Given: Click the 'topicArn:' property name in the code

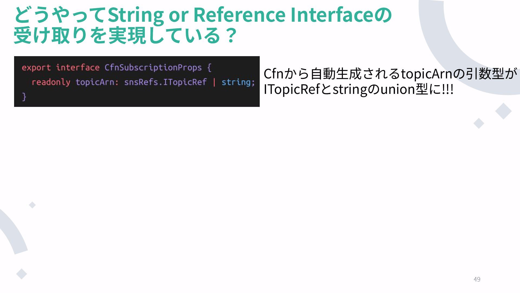Looking at the screenshot, I should [97, 82].
